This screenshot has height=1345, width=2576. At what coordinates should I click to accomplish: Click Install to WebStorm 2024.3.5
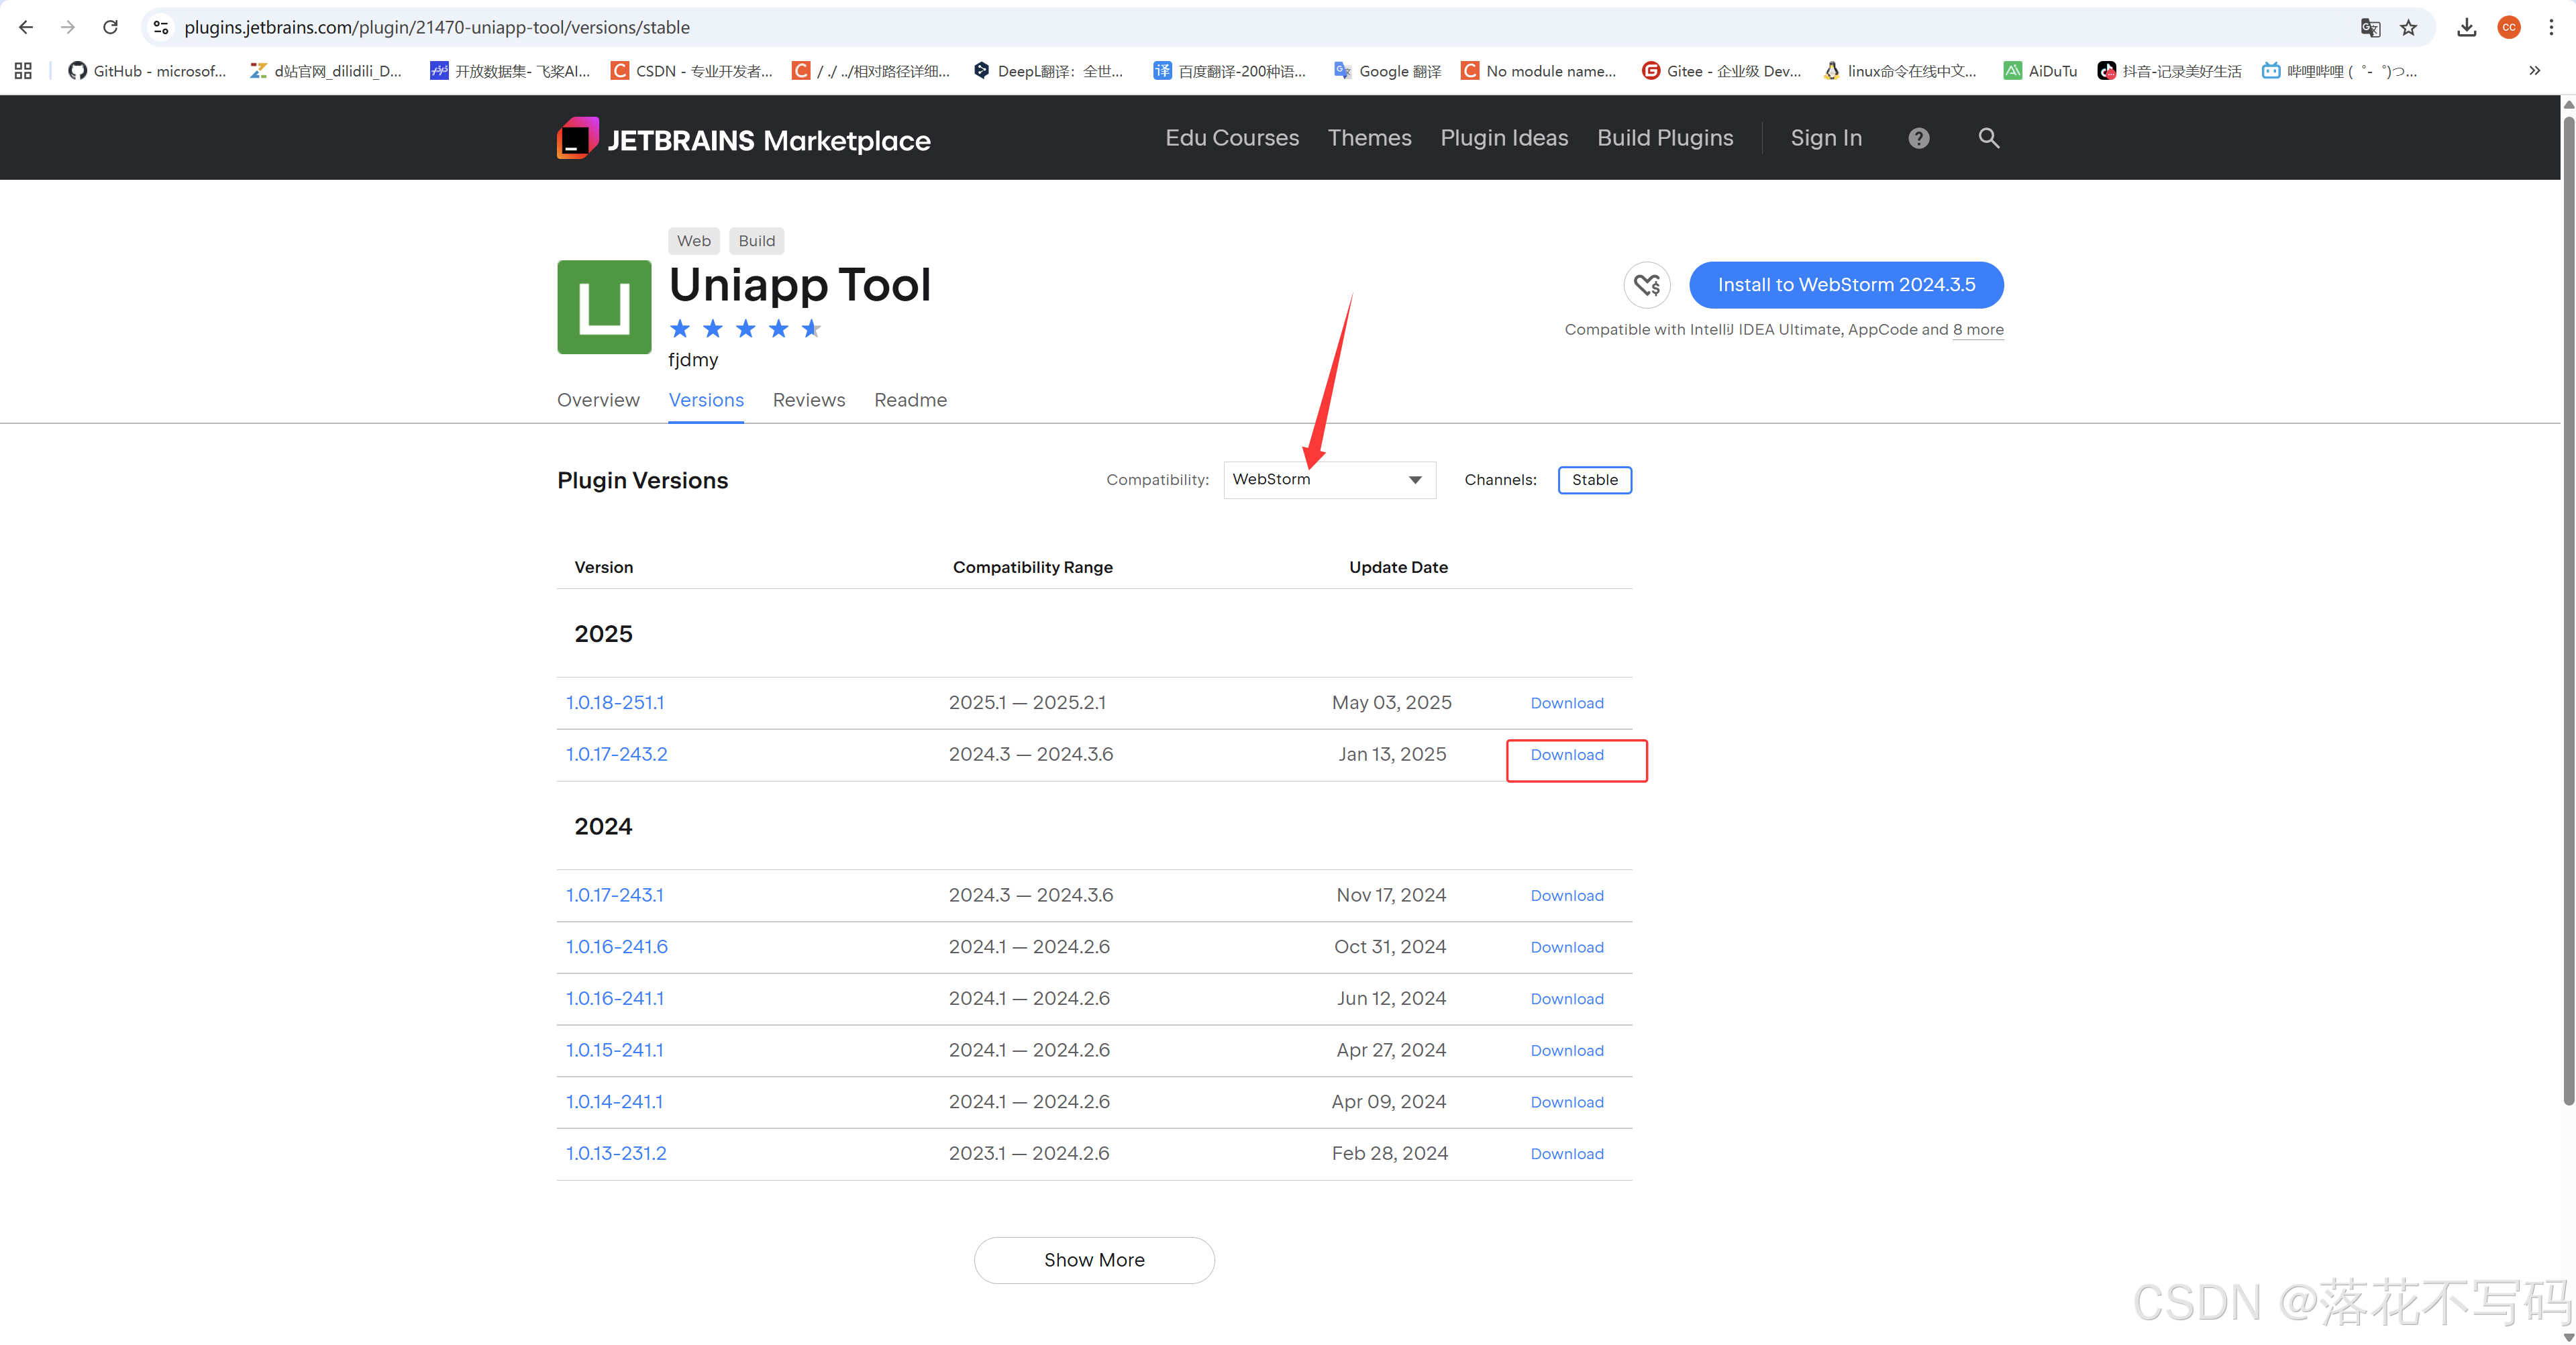pyautogui.click(x=1846, y=284)
